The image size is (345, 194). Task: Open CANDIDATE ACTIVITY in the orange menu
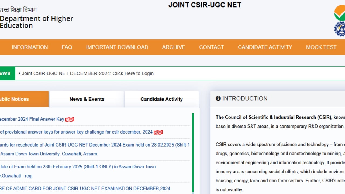click(265, 47)
